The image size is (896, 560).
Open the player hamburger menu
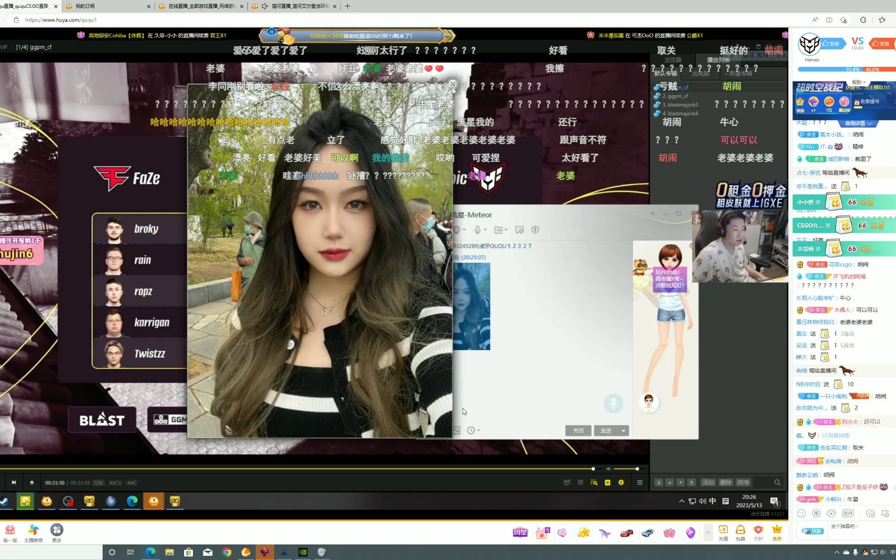coord(640,482)
